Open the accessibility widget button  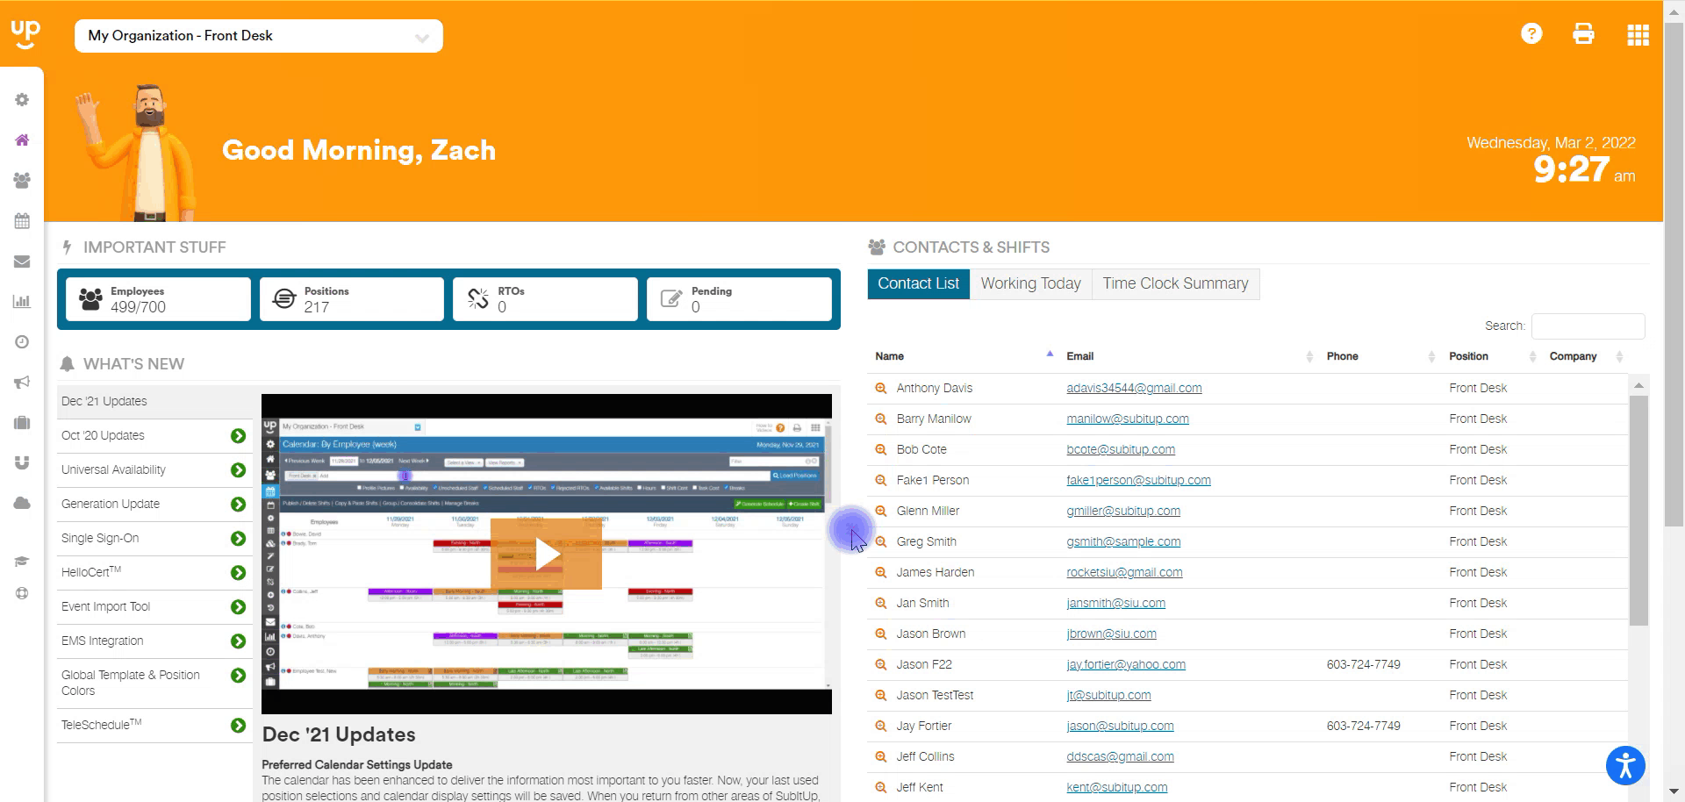point(1625,765)
